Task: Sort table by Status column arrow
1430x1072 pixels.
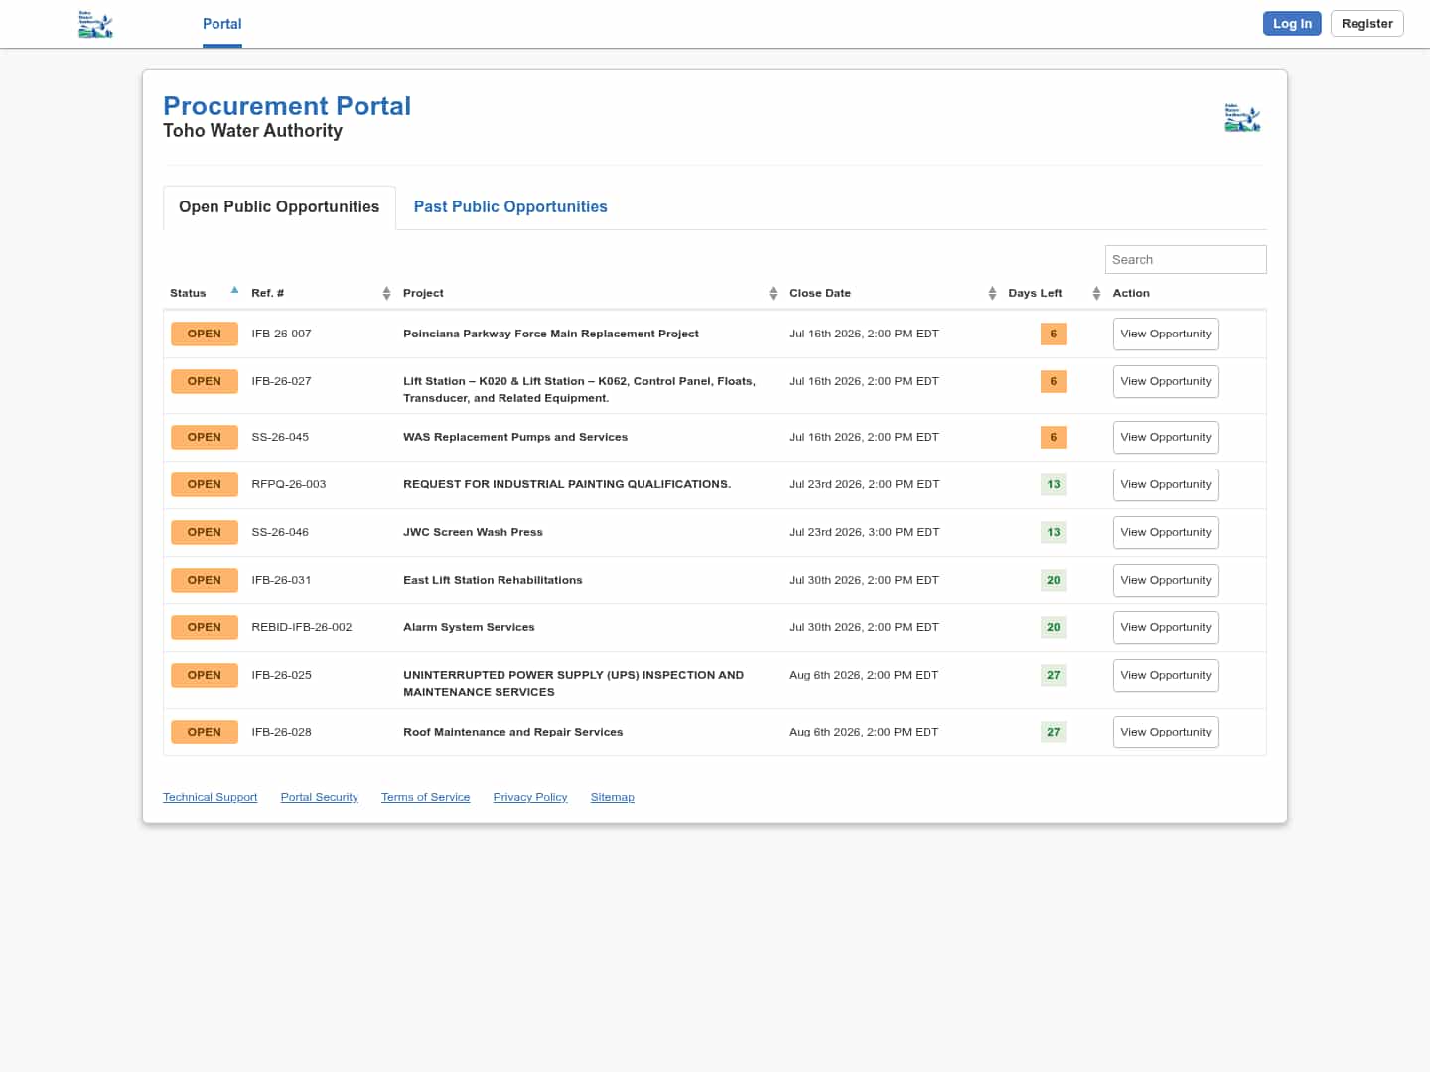Action: (234, 290)
